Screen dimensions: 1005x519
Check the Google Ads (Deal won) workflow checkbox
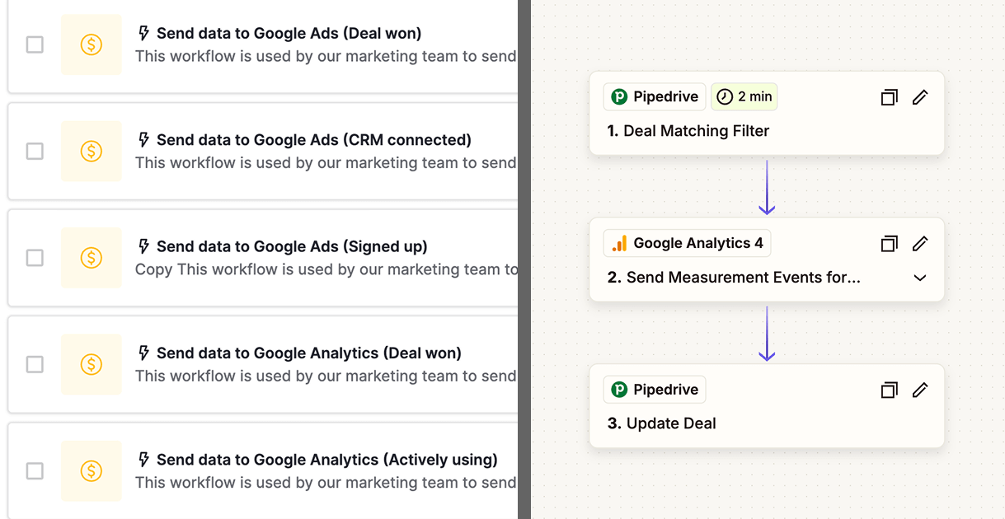(x=35, y=44)
